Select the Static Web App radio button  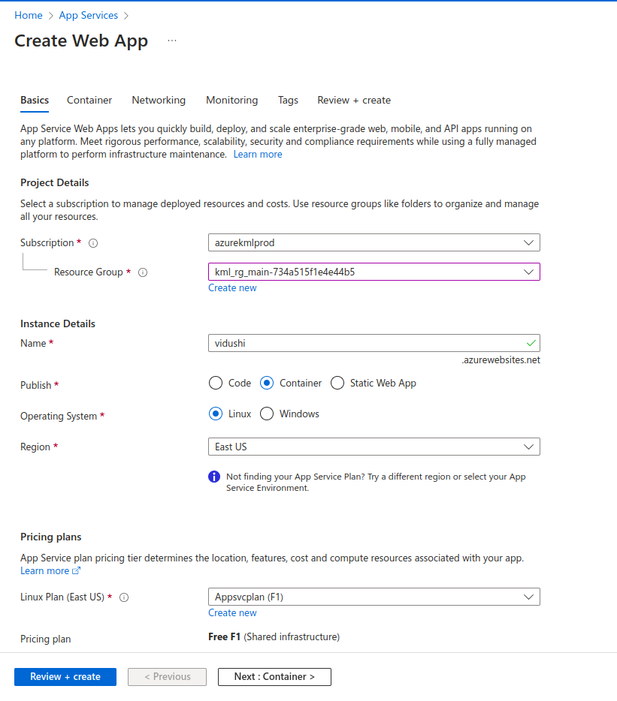[x=337, y=383]
